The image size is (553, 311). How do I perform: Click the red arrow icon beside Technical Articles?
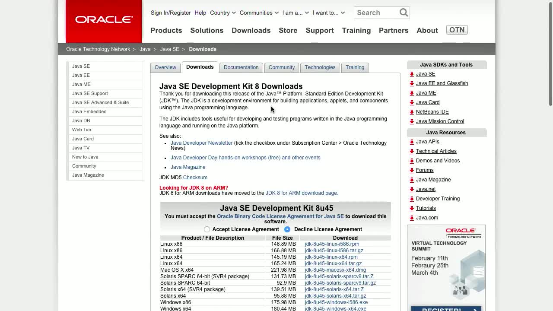412,151
